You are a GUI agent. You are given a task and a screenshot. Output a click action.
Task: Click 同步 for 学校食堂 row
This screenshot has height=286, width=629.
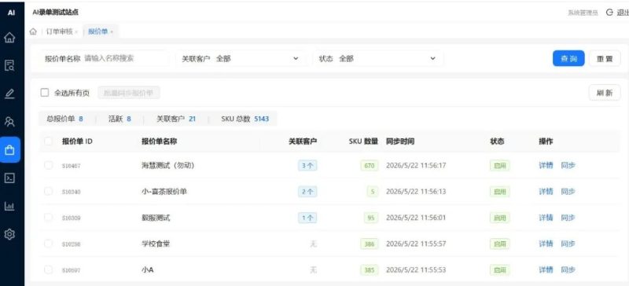point(568,244)
